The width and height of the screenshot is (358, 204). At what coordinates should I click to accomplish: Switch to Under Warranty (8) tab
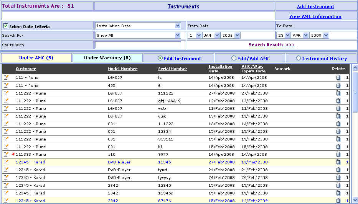click(107, 58)
